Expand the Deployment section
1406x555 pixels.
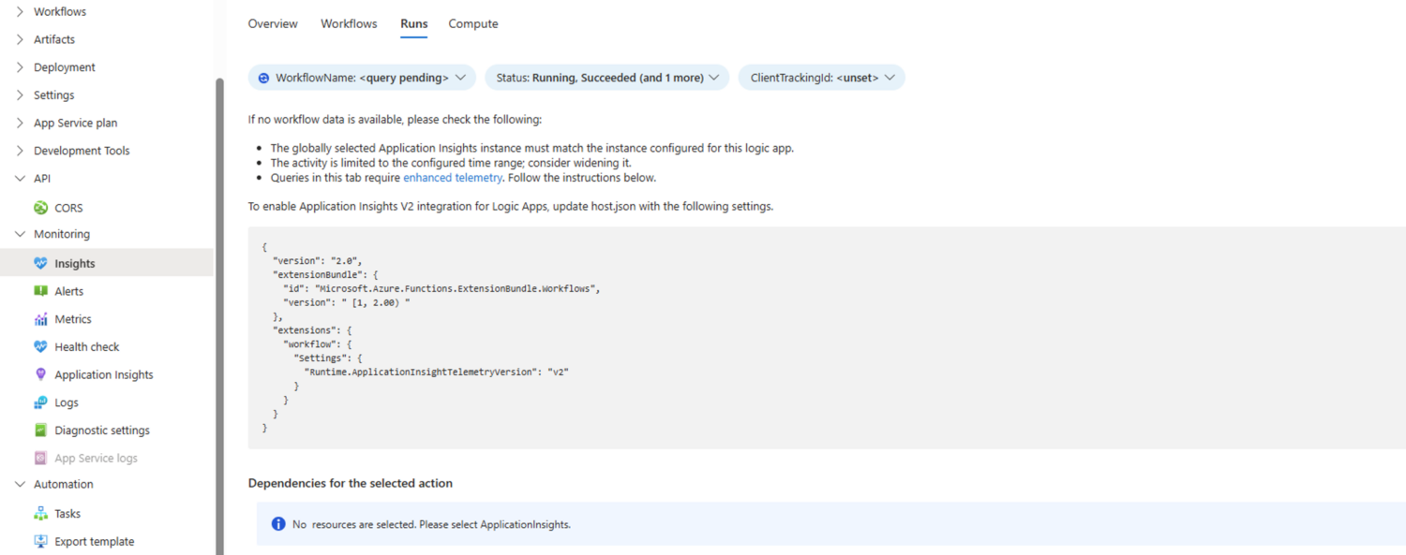[21, 67]
